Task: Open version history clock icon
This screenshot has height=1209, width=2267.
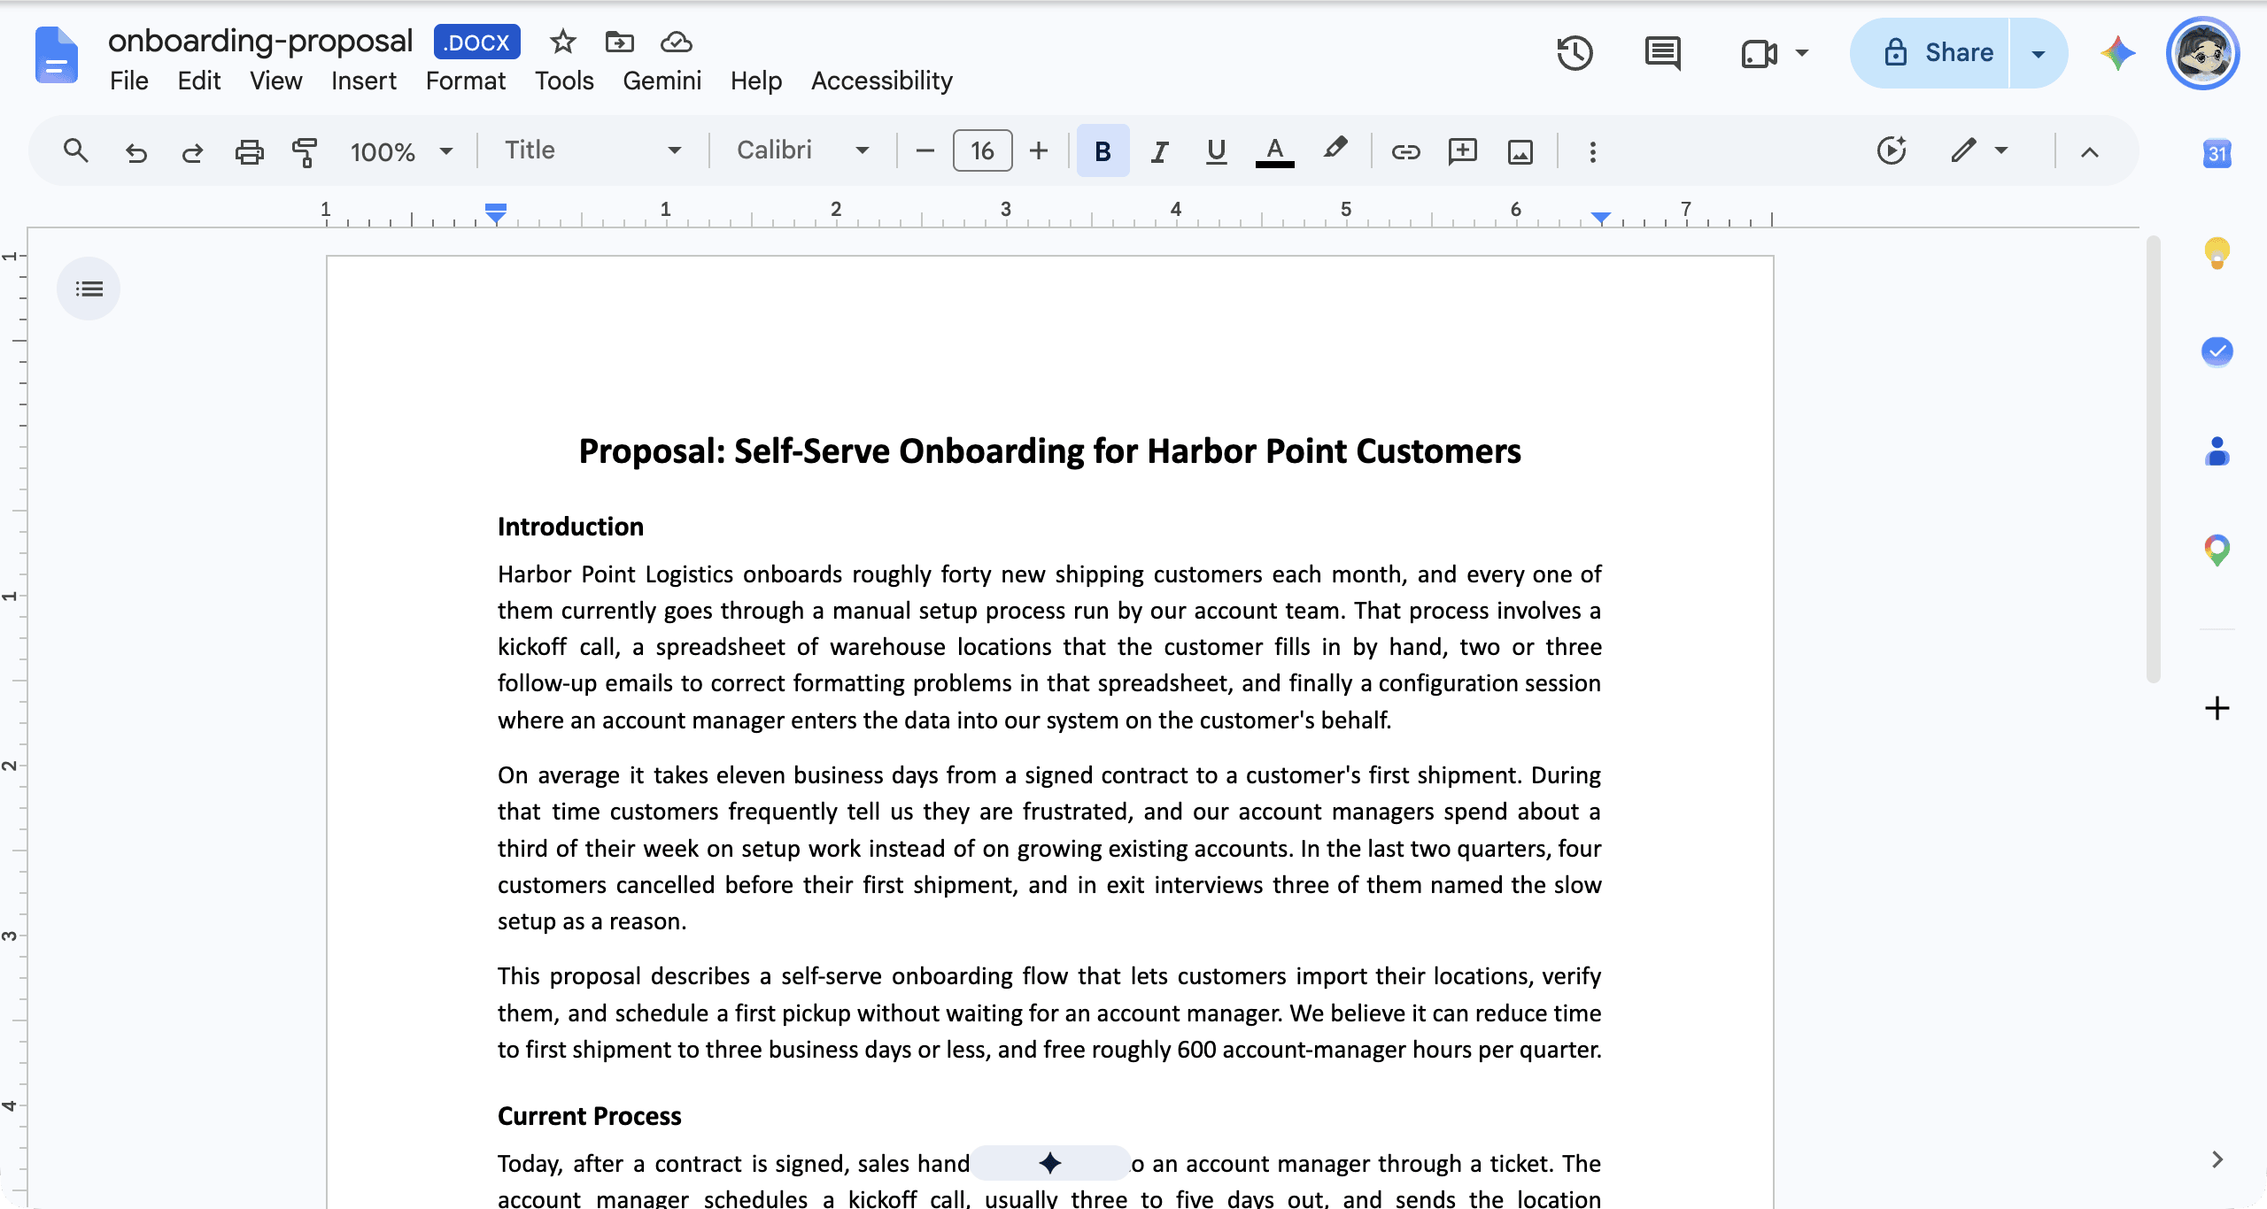Action: [x=1575, y=53]
